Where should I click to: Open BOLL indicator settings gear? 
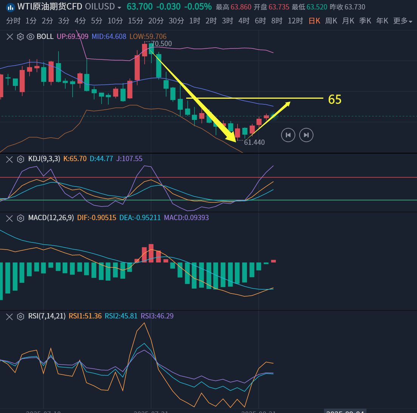click(20, 37)
